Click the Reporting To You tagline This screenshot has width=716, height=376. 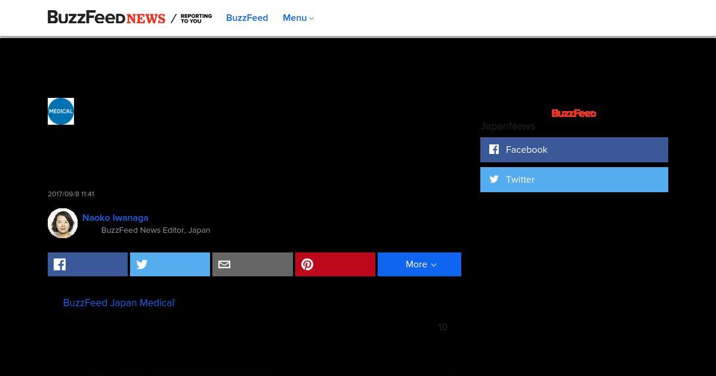click(x=196, y=19)
